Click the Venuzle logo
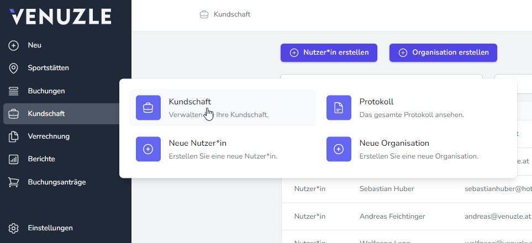Image resolution: width=532 pixels, height=243 pixels. (x=60, y=17)
